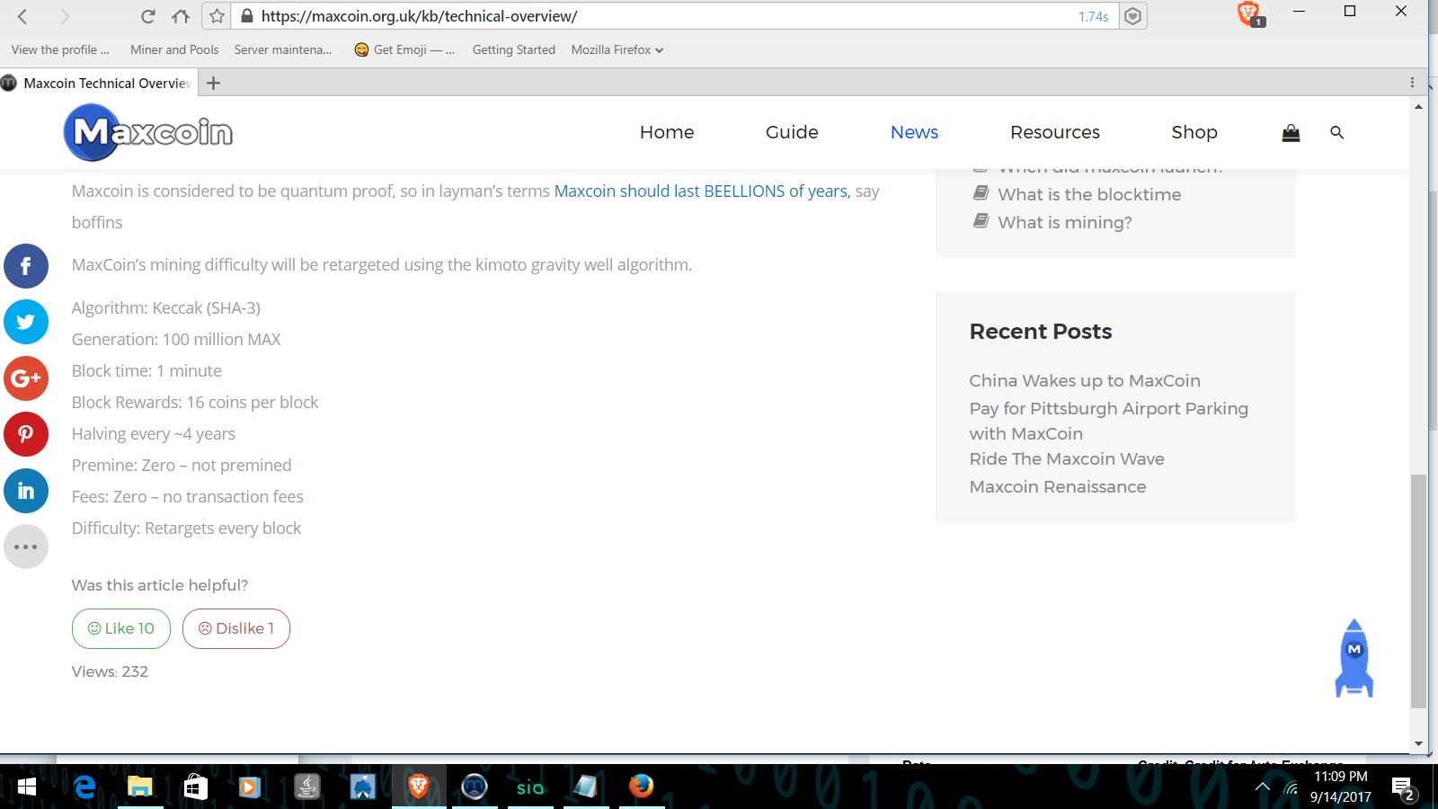This screenshot has height=809, width=1438.
Task: Open 'Pay for Pittsburgh Airport Parking' post
Action: click(1109, 421)
